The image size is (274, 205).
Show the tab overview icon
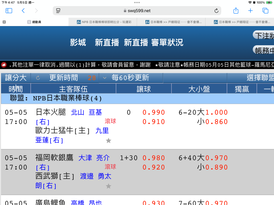pos(265,11)
